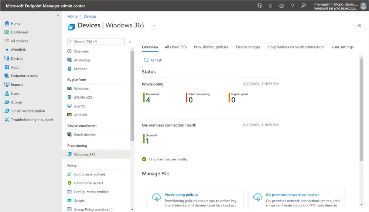Click the Failed provisioning count of 0
The image size is (369, 212).
pos(191,100)
